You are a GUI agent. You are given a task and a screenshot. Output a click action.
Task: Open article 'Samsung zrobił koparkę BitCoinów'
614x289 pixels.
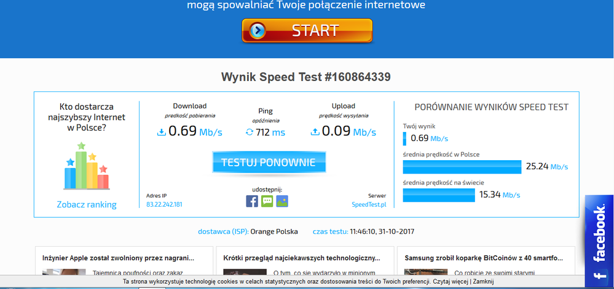tap(484, 258)
